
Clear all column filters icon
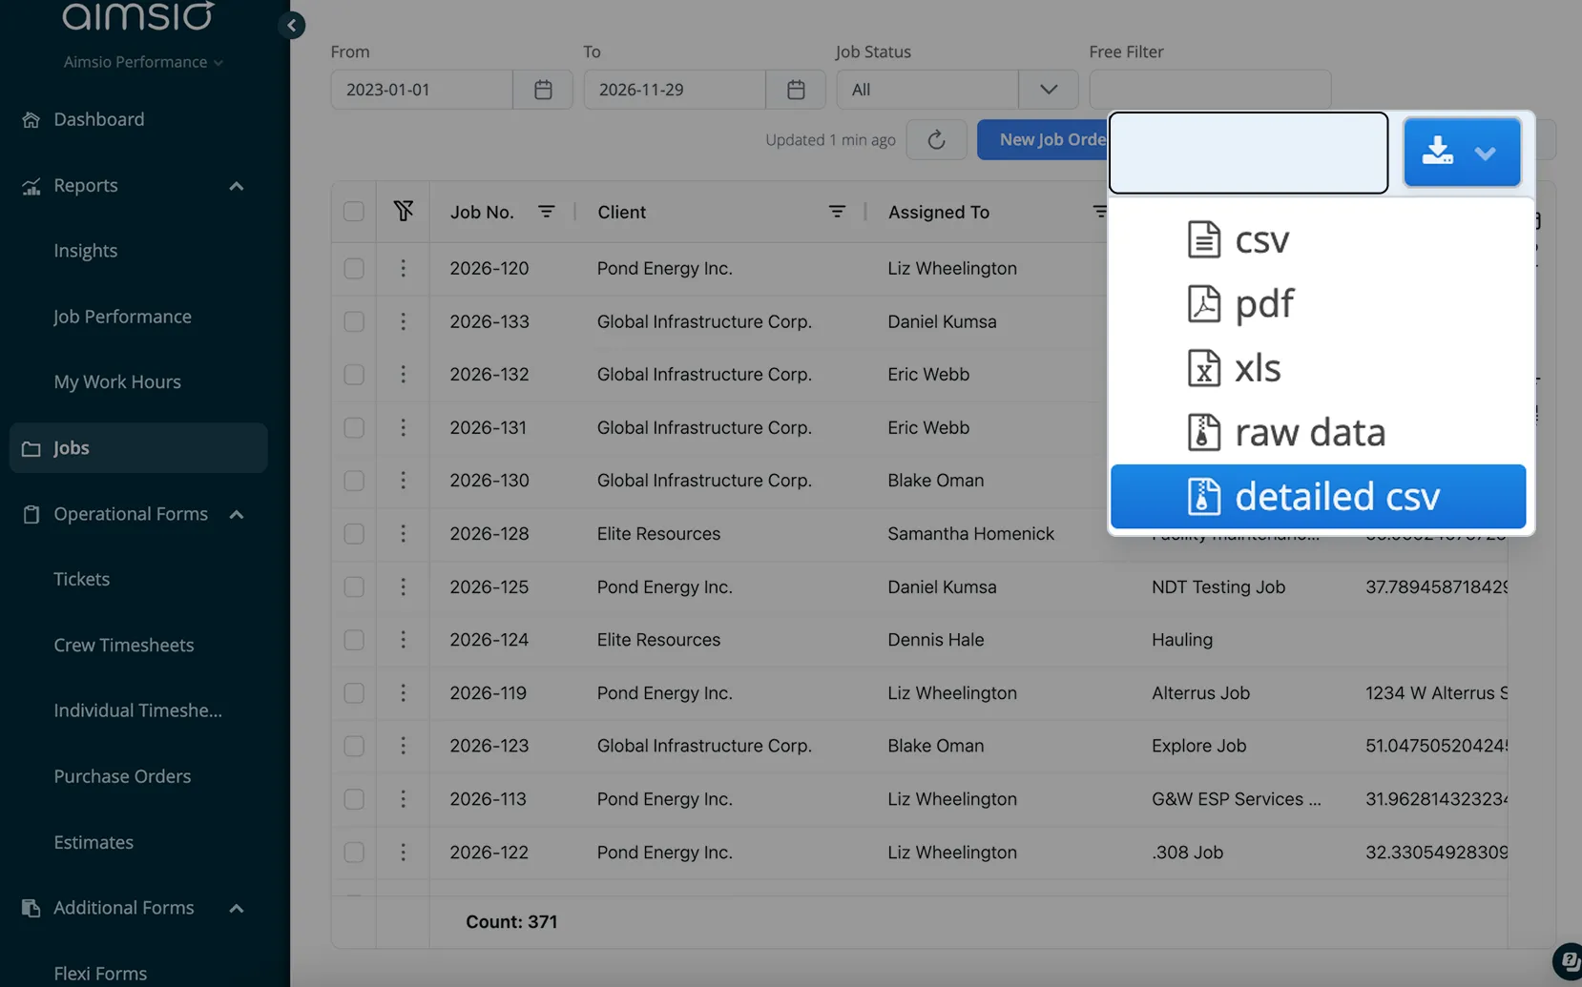[x=404, y=211]
